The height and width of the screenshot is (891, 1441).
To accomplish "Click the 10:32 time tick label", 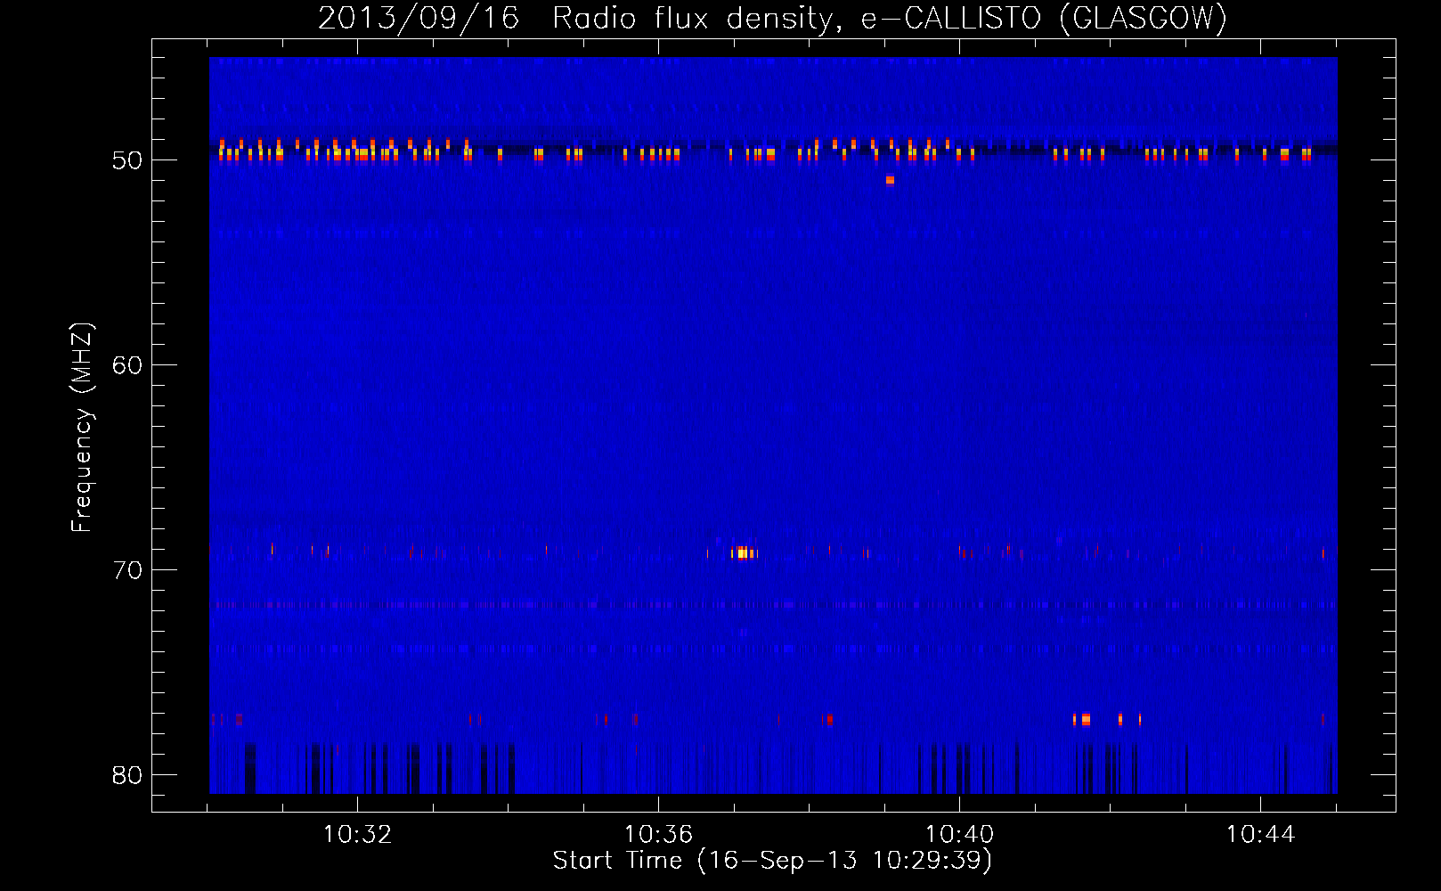I will pos(357,835).
